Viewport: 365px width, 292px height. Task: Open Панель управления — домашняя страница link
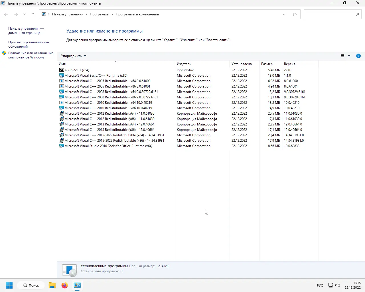26,31
